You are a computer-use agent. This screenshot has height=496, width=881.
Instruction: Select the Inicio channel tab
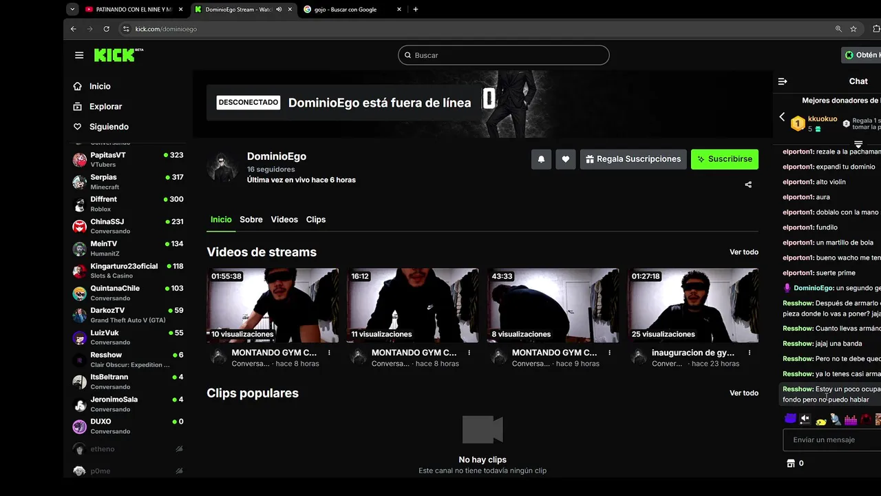(221, 220)
